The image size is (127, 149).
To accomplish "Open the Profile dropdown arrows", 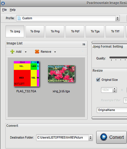I will [117, 18].
